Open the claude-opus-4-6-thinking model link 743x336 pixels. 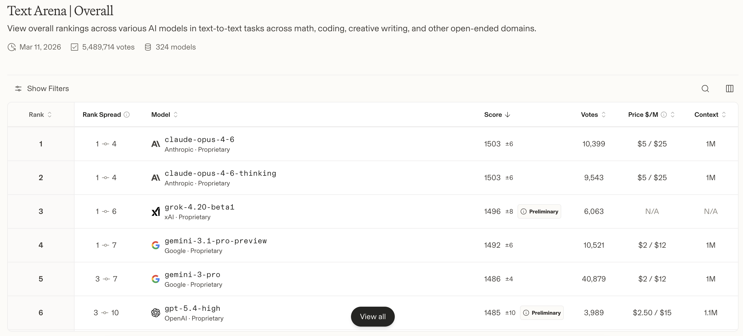(220, 173)
